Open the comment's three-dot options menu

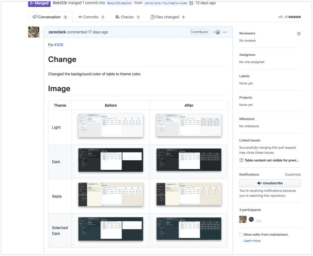tap(225, 32)
